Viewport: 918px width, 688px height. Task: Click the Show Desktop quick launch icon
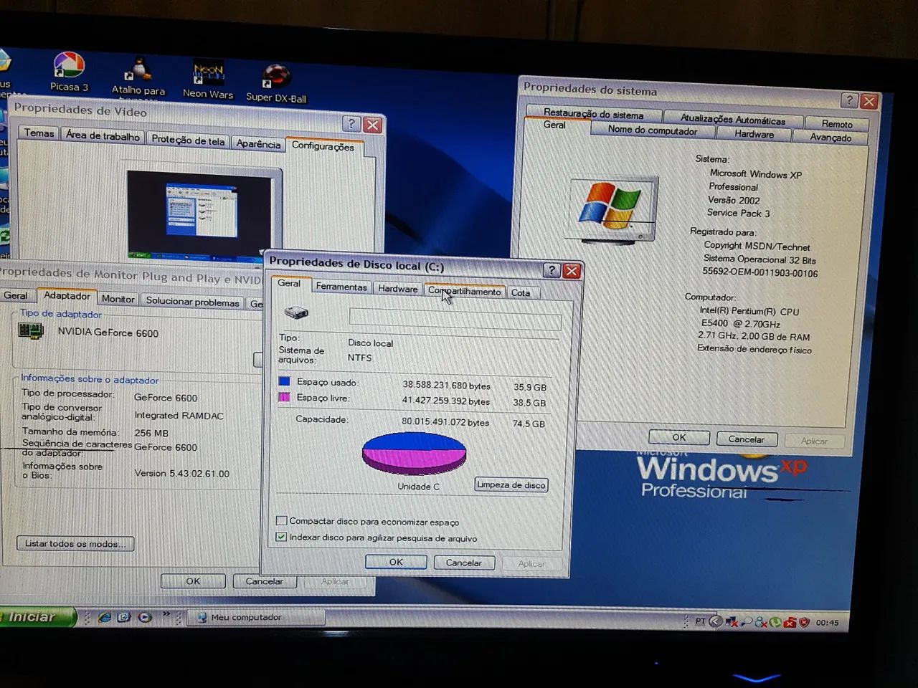(124, 617)
